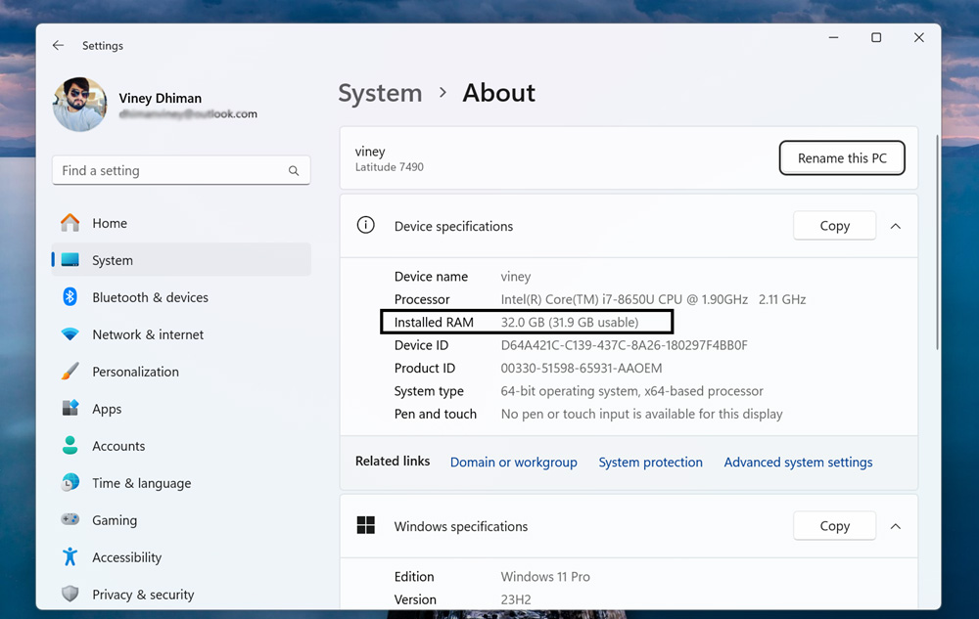Click Rename this PC button
Image resolution: width=979 pixels, height=619 pixels.
[x=842, y=157]
